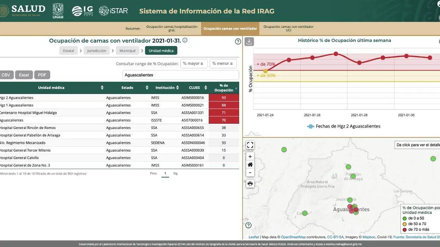Sort table by Unidad médica column

tap(102, 88)
